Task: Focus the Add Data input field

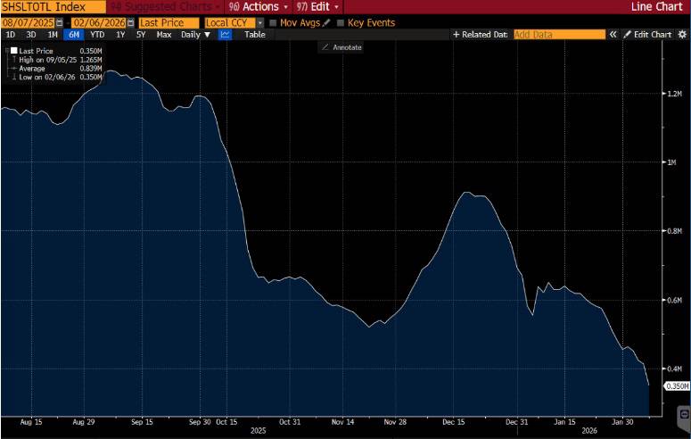Action: coord(559,35)
